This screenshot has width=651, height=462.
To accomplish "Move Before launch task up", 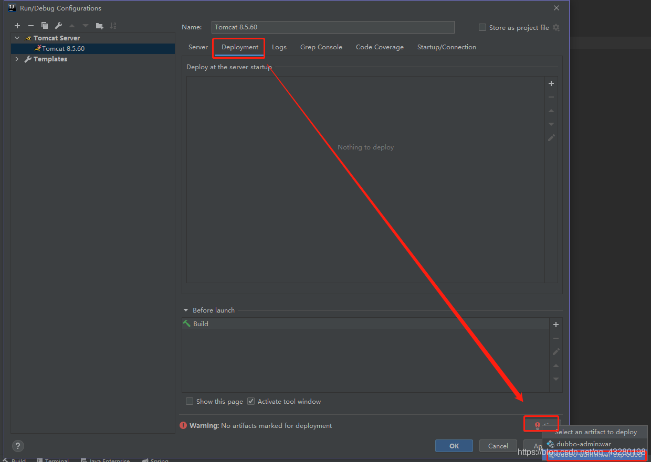I will (556, 366).
